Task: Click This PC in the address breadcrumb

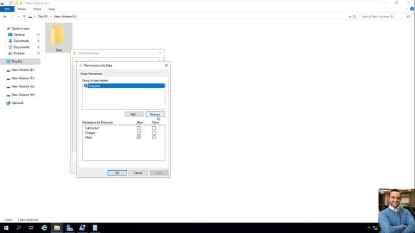Action: tap(43, 17)
